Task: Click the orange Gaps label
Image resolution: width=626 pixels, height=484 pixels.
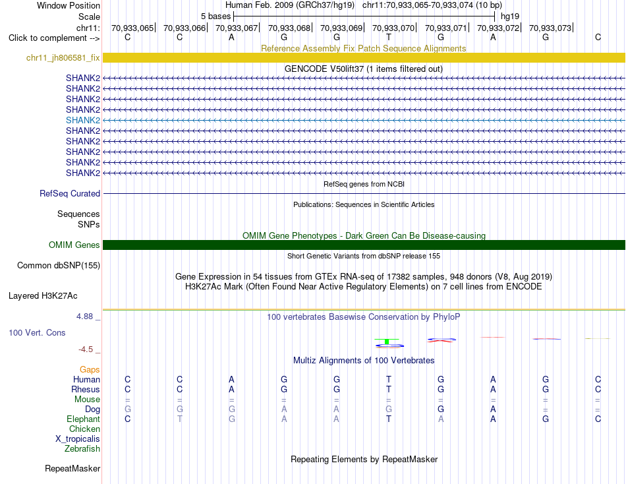Action: coord(90,370)
